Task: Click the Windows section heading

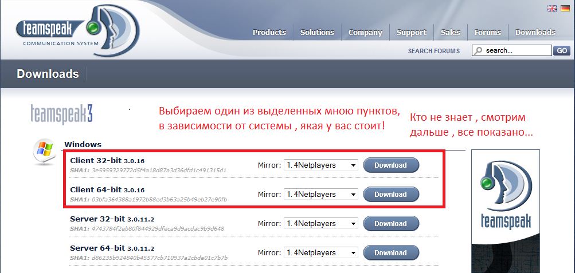Action: pos(83,145)
